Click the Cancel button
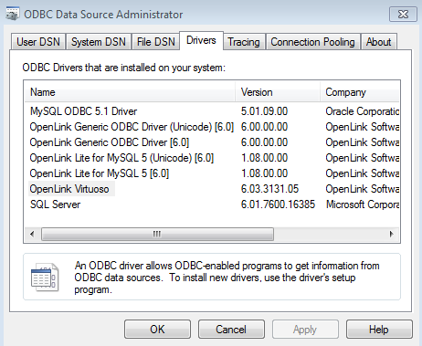The image size is (422, 346). pos(231,330)
